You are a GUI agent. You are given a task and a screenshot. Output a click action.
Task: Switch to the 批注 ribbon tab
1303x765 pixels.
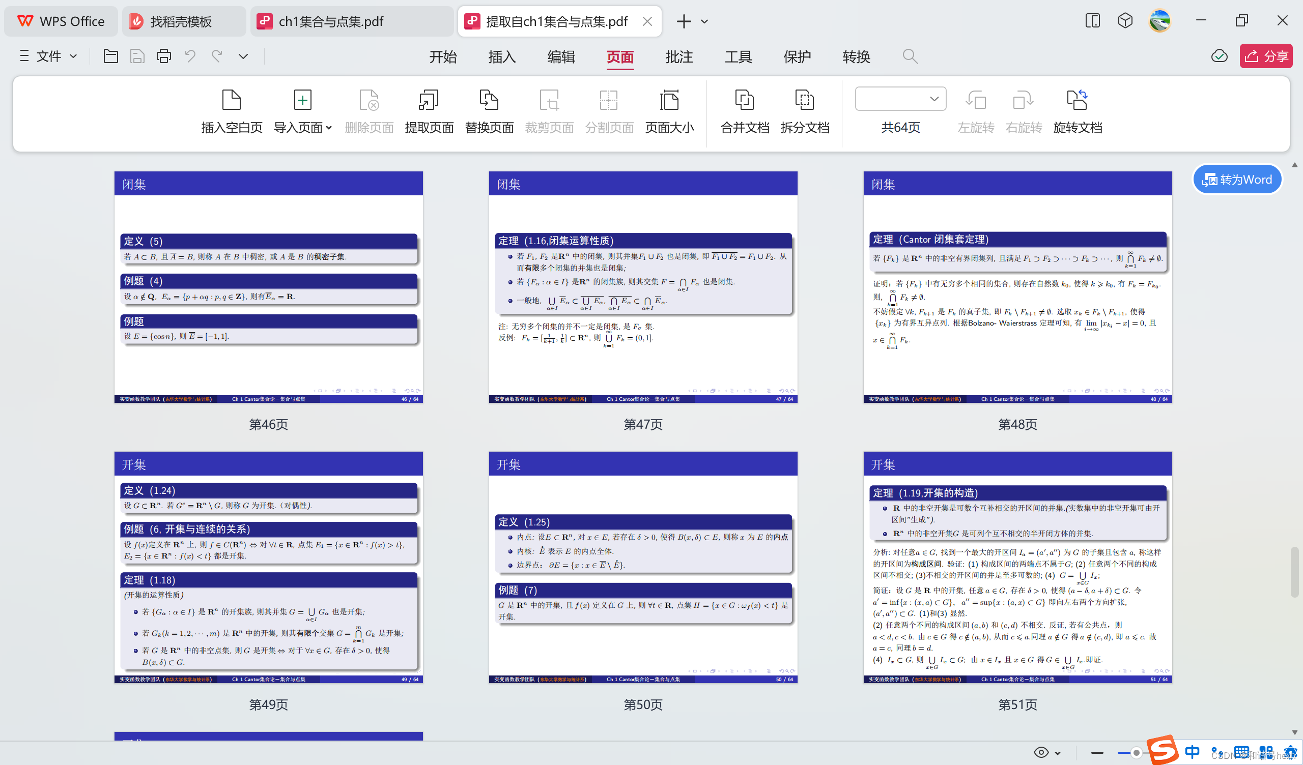(x=679, y=57)
